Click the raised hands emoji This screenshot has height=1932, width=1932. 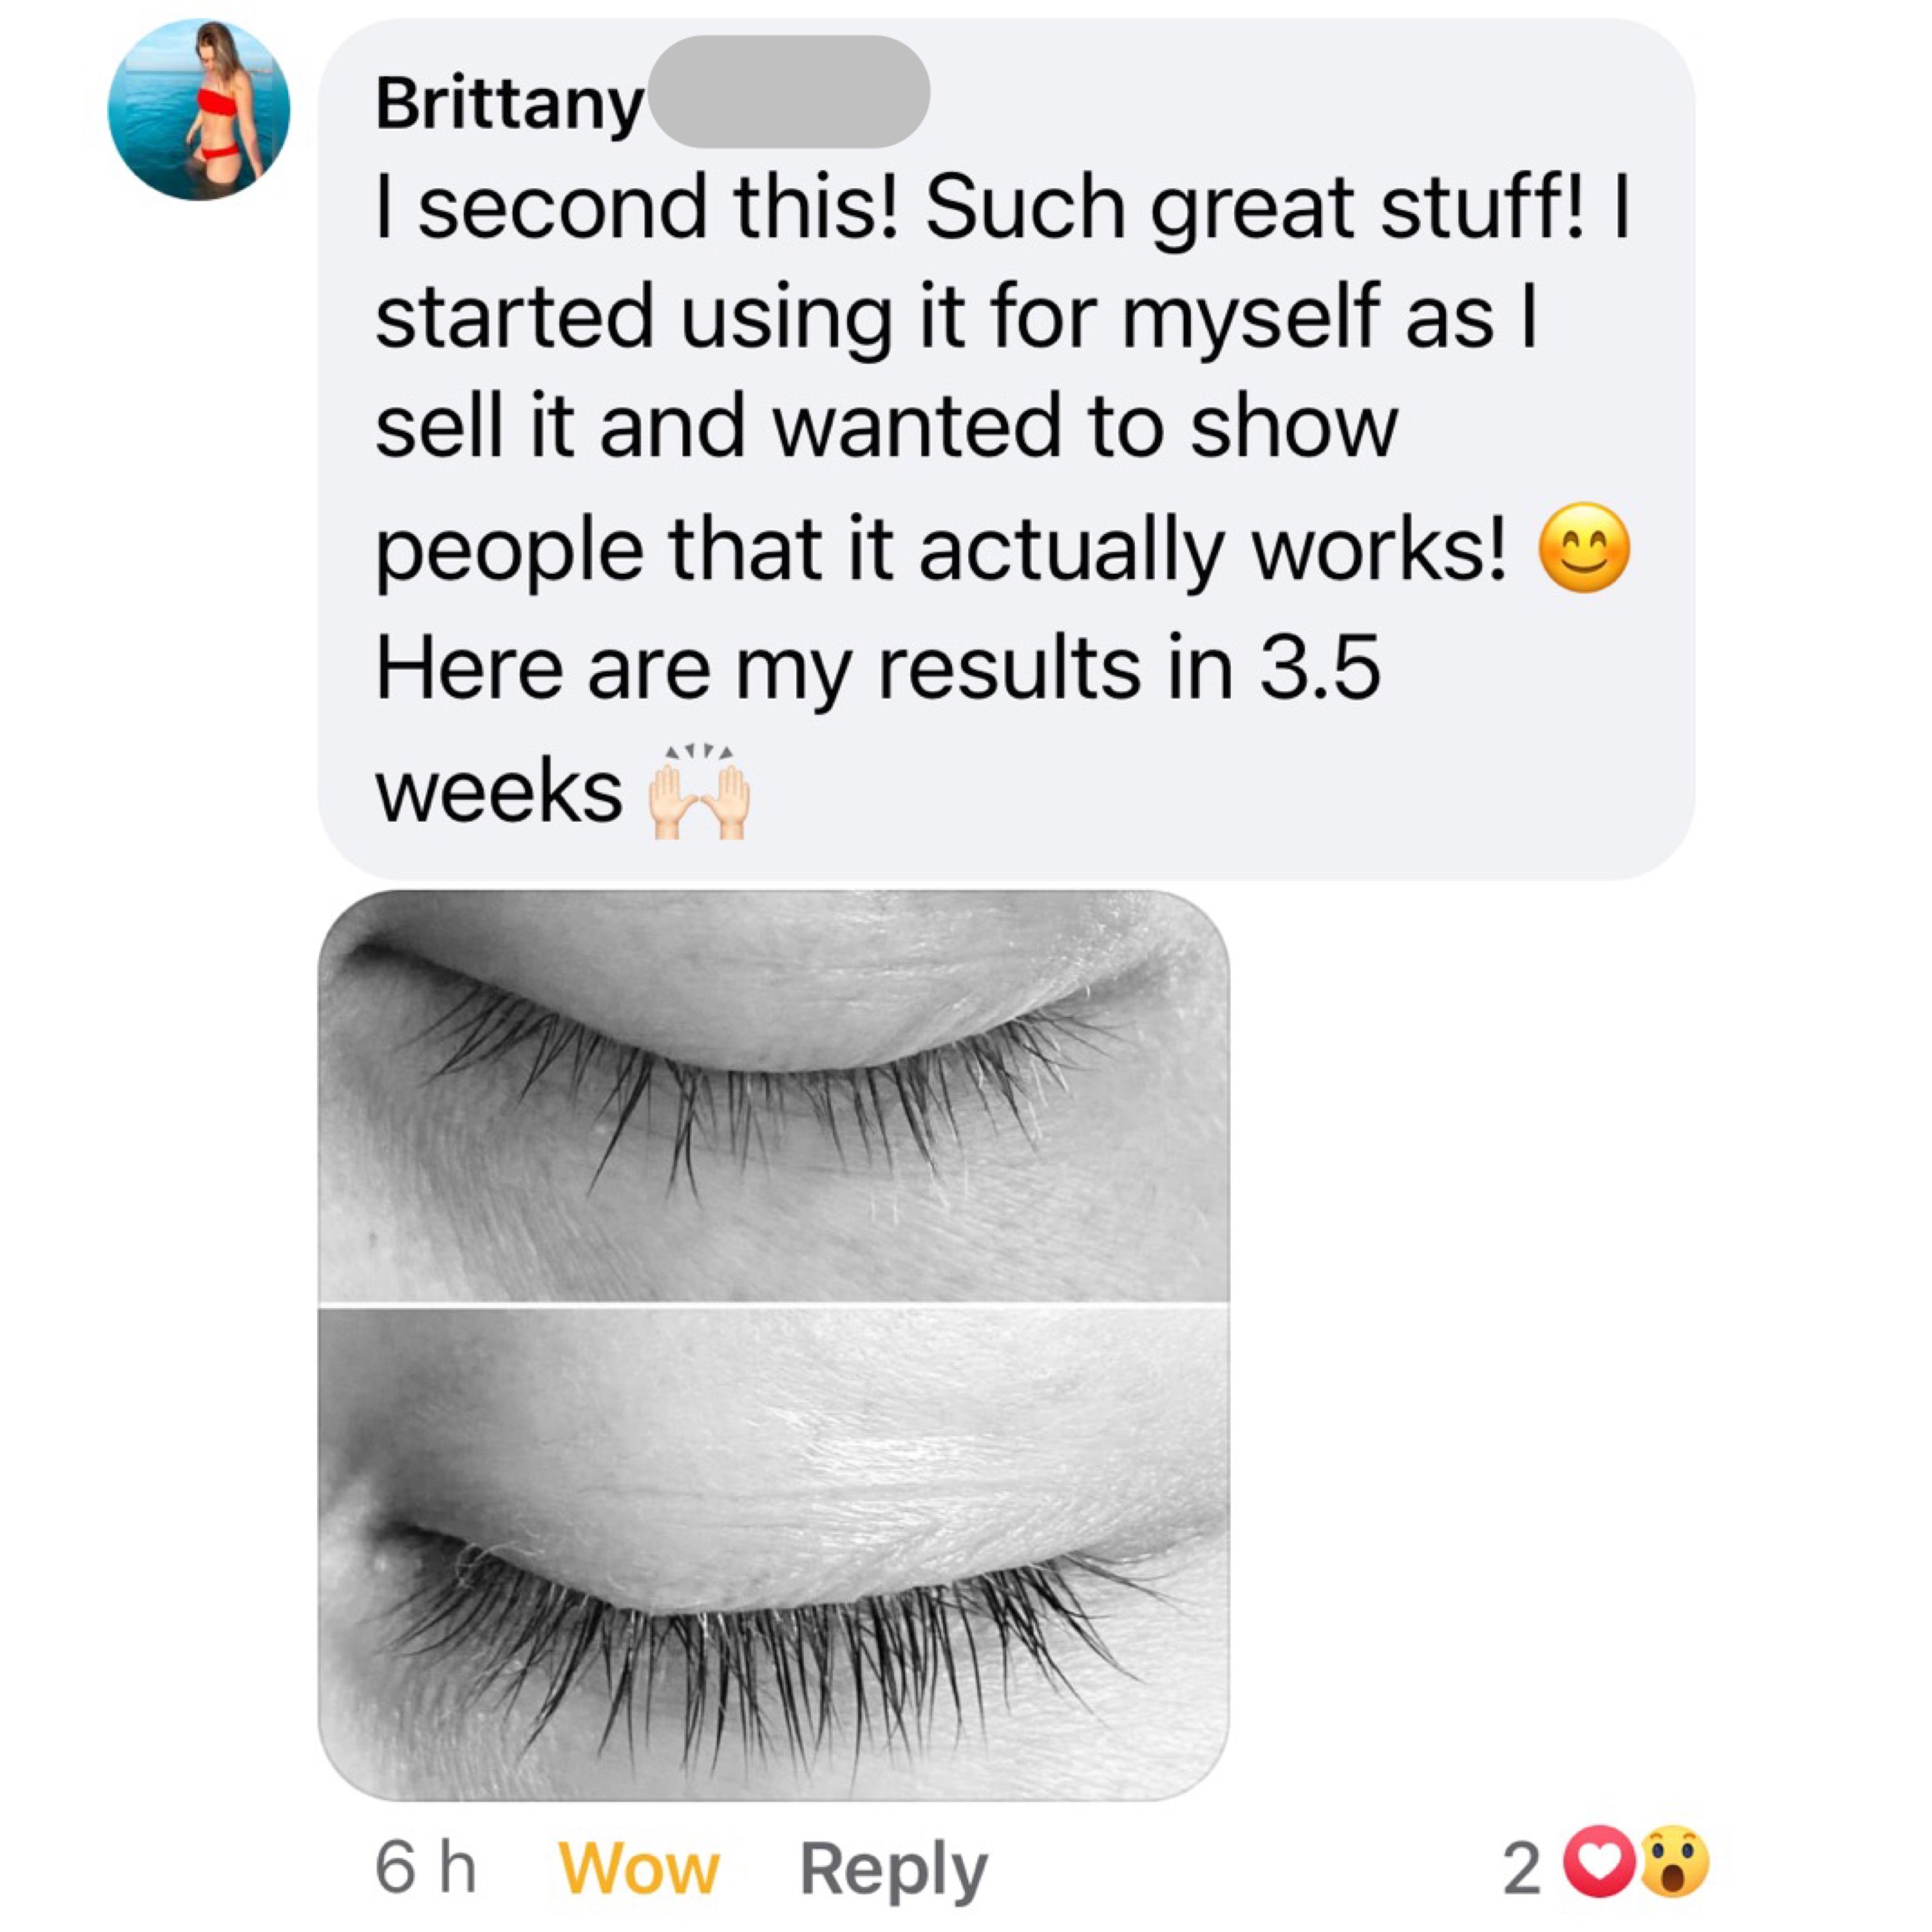(x=699, y=790)
